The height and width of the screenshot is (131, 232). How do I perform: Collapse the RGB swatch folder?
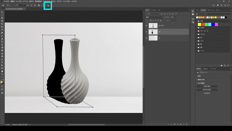pos(197,21)
